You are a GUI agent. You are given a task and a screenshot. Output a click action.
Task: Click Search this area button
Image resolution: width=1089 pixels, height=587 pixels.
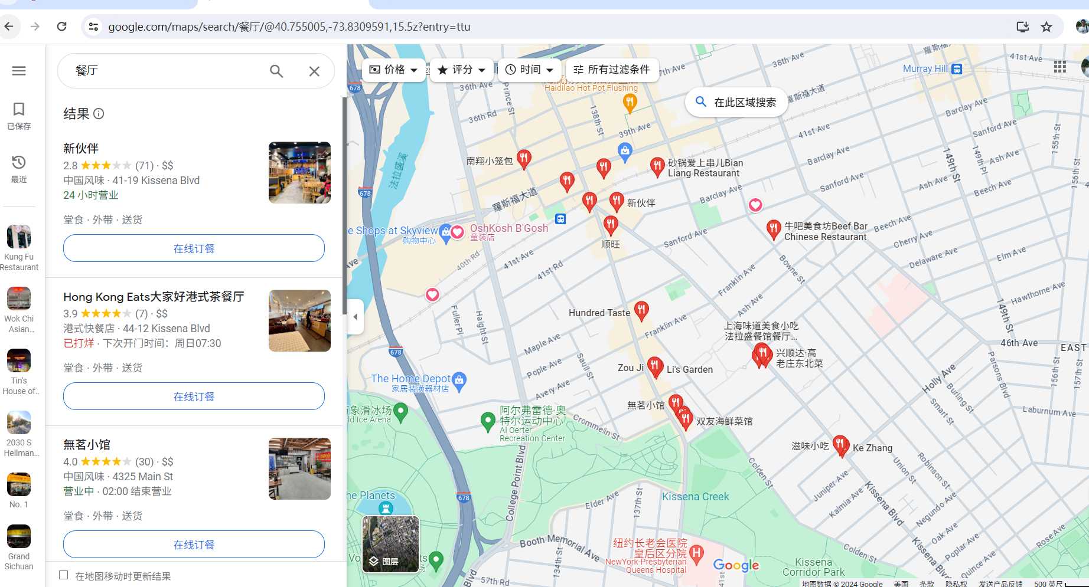tap(736, 102)
